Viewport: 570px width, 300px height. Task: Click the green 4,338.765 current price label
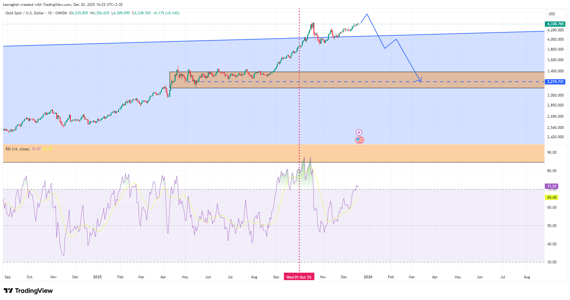(x=555, y=24)
